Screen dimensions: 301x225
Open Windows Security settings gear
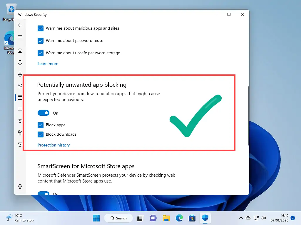[20, 186]
